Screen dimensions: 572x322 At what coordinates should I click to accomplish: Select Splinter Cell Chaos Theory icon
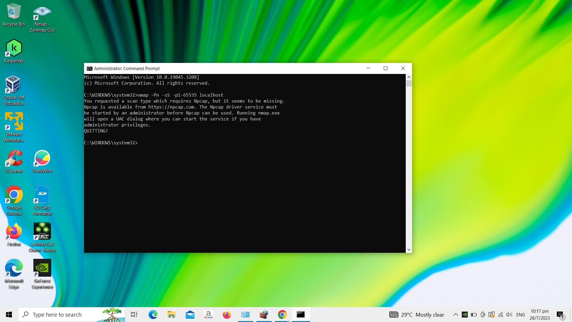click(42, 237)
